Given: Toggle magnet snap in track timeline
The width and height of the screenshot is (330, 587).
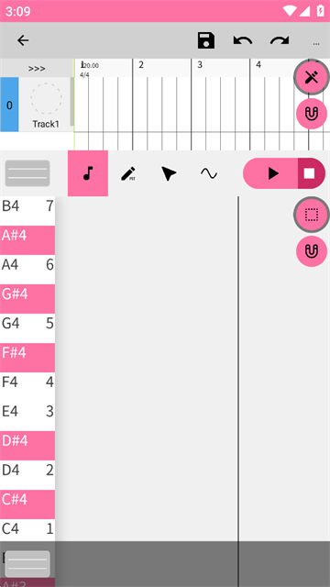Looking at the screenshot, I should click(x=312, y=114).
